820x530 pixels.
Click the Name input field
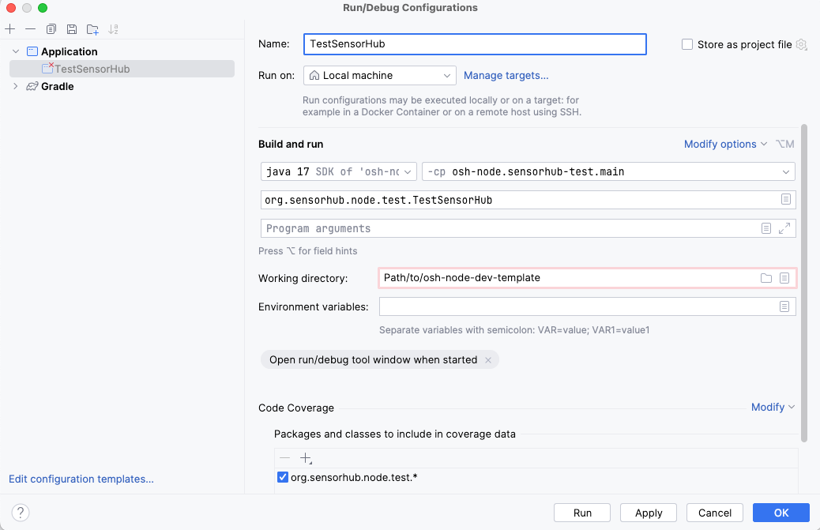(474, 44)
